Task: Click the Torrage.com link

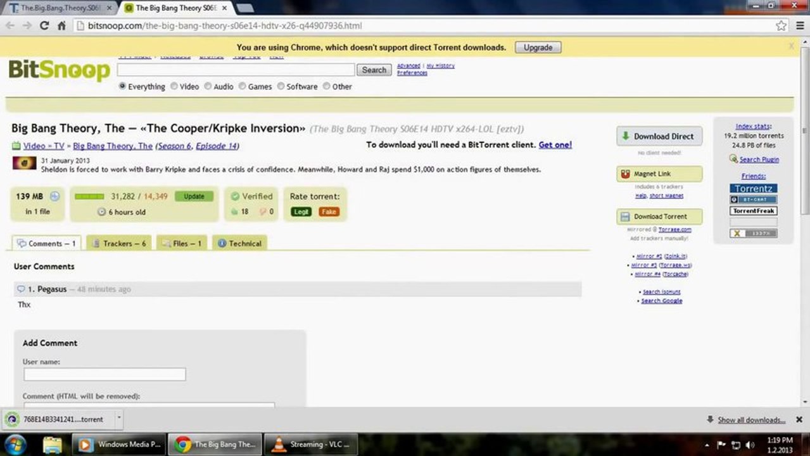Action: [x=674, y=230]
